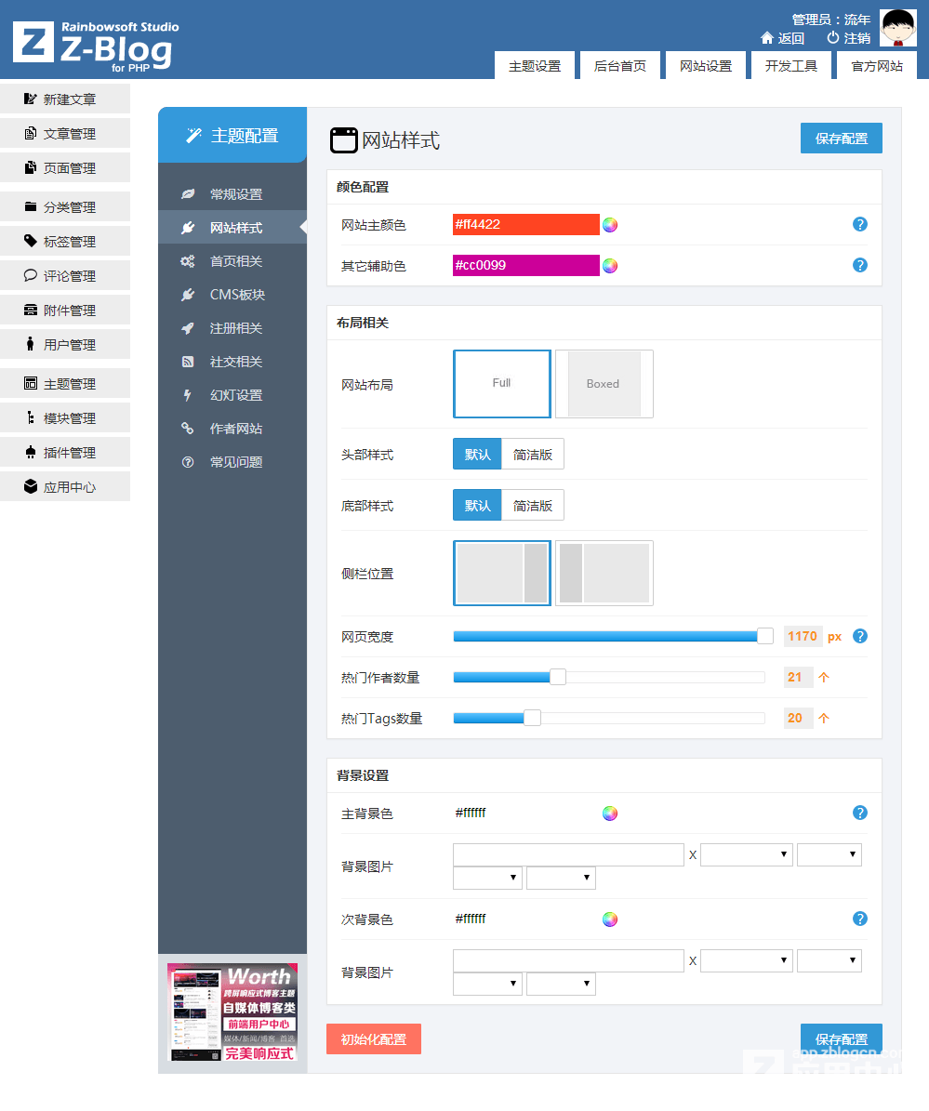This screenshot has height=1111, width=929.
Task: Set 底部样式 to 简洁版
Action: pos(533,506)
